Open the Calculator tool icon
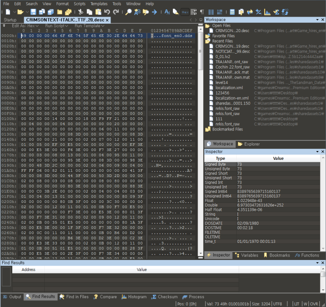The height and width of the screenshot is (307, 326). [x=232, y=12]
